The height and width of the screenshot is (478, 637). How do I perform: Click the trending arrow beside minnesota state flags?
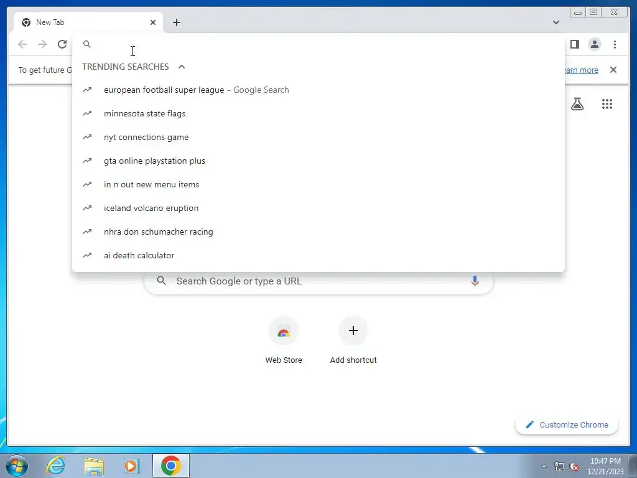(87, 113)
